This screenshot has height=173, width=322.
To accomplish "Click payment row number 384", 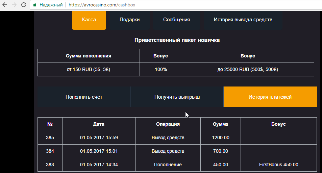I will point(50,151).
